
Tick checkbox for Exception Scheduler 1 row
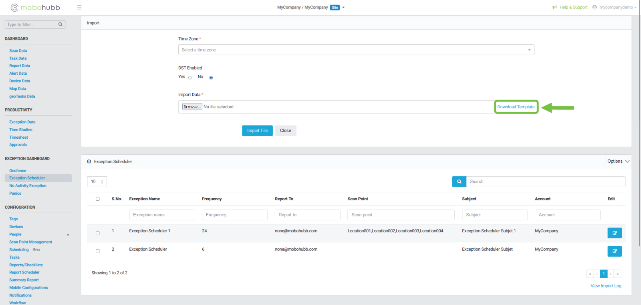(97, 233)
